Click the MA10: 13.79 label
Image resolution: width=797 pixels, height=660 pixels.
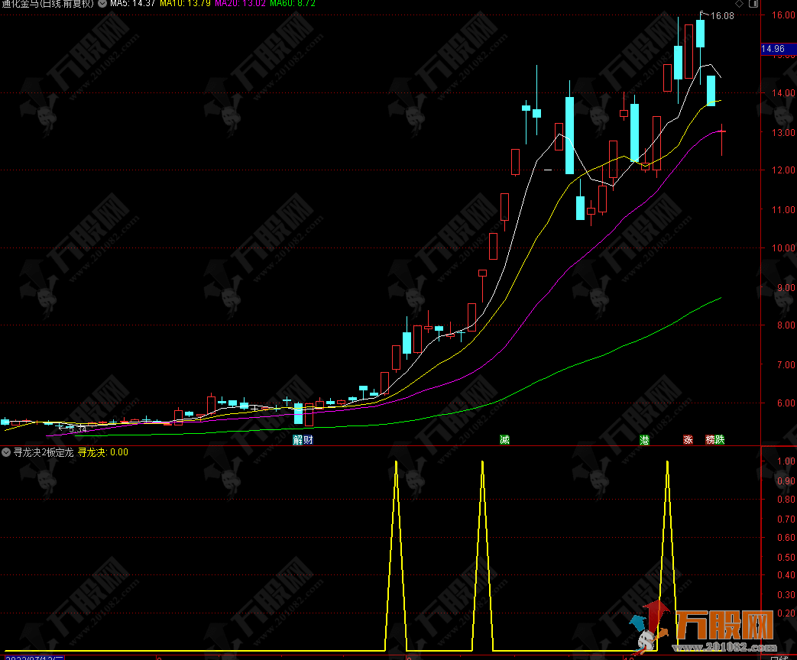185,4
